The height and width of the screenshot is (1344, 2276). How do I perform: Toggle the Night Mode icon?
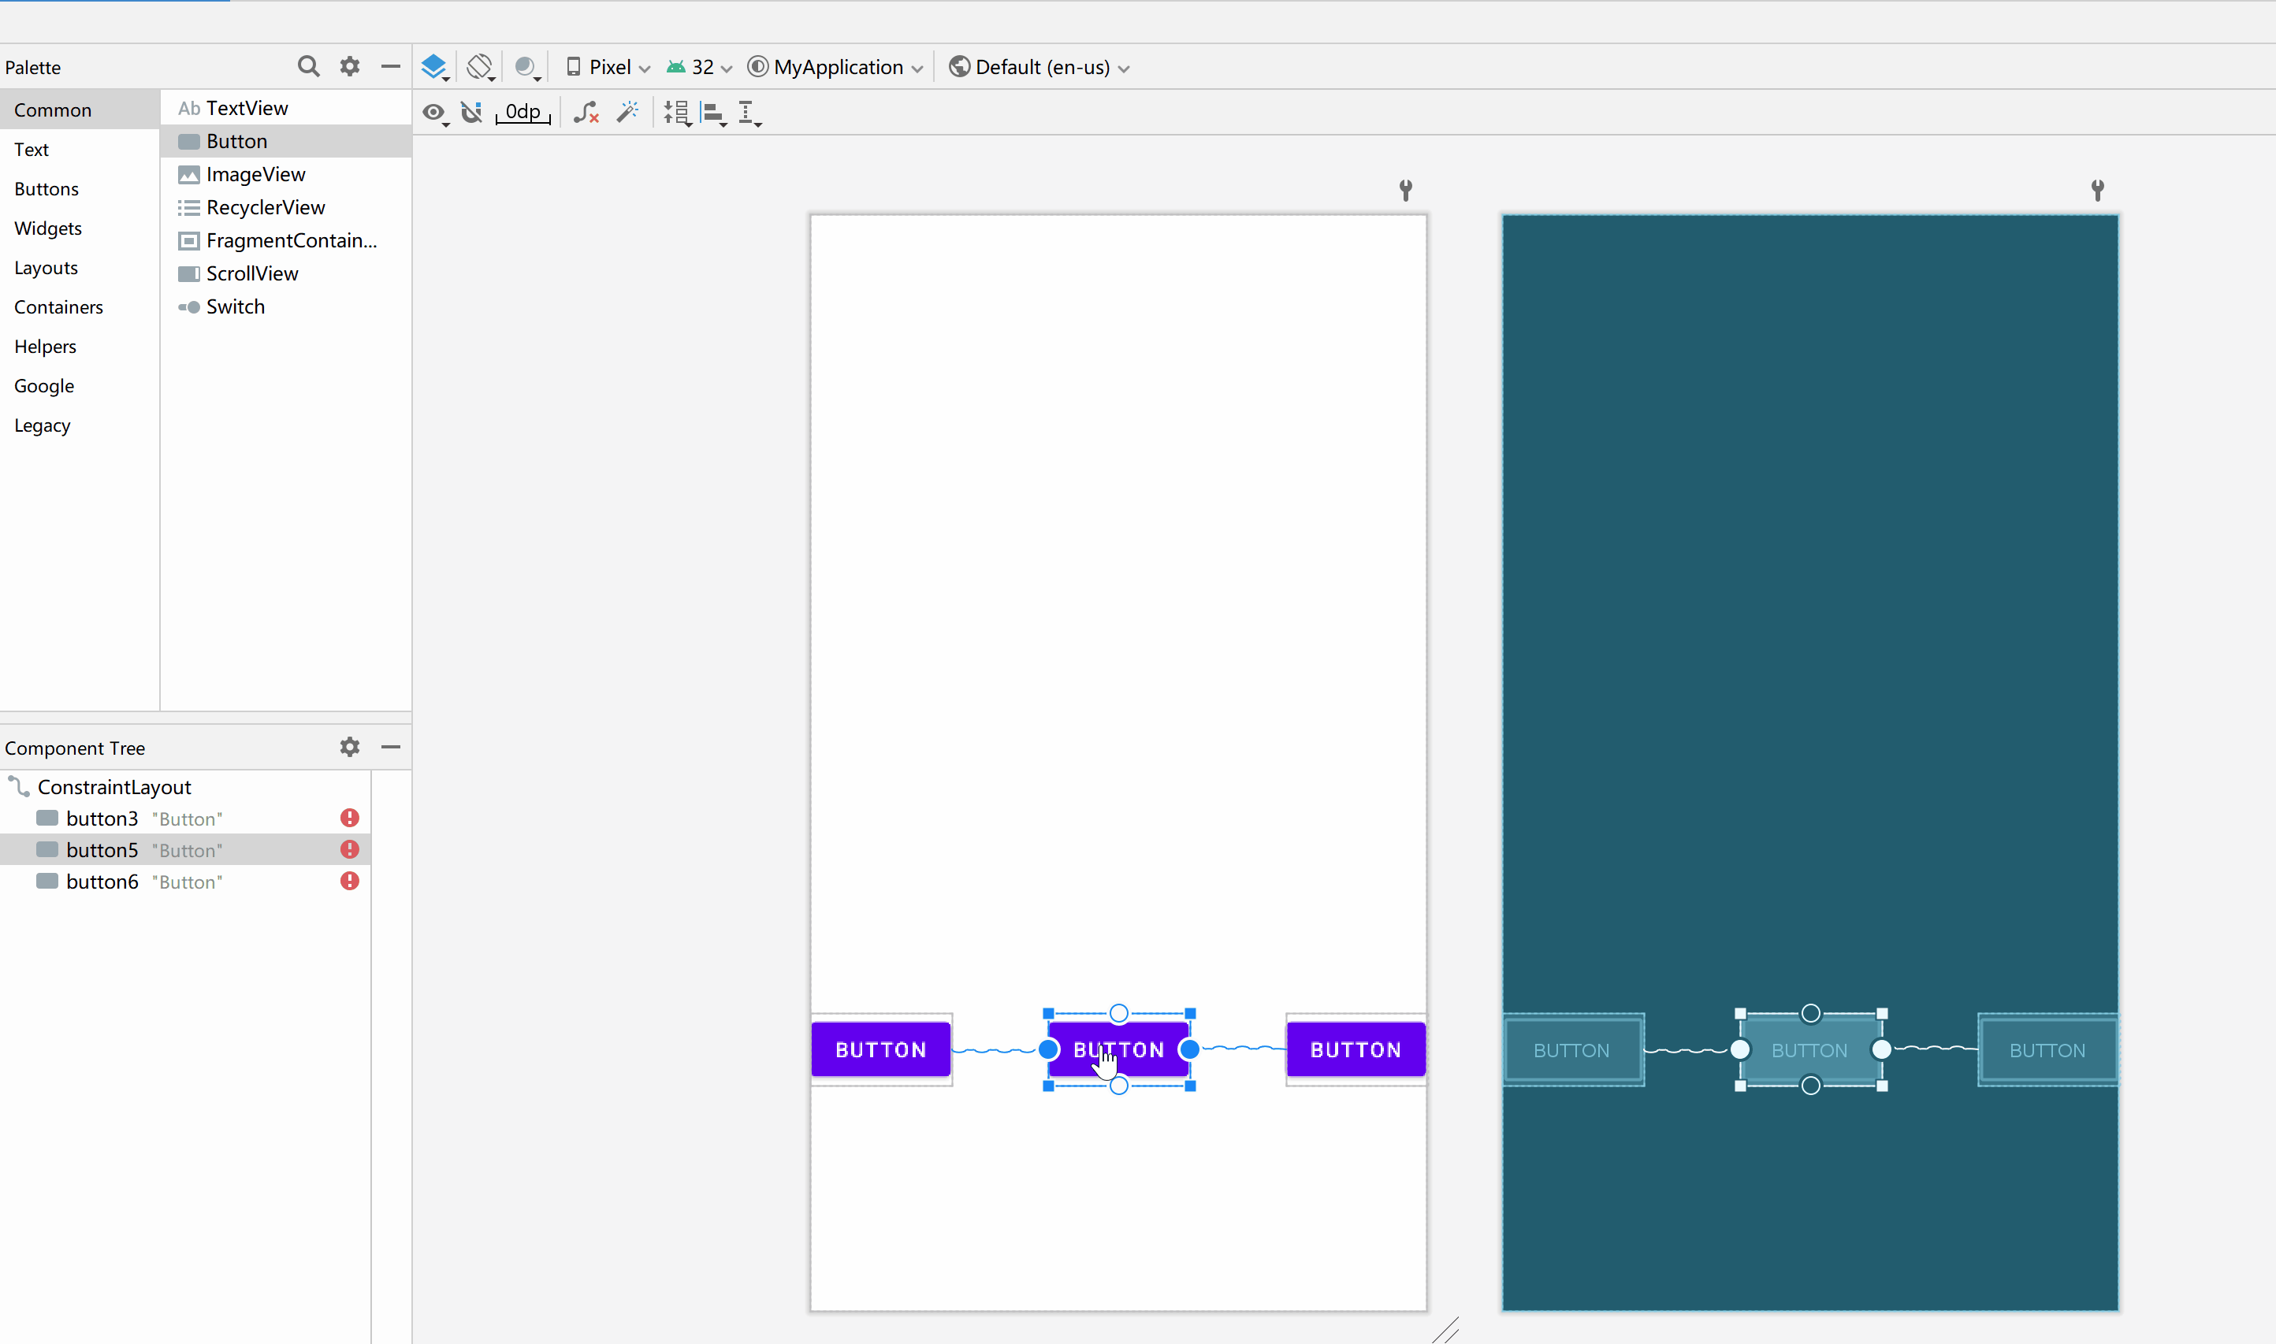[526, 66]
